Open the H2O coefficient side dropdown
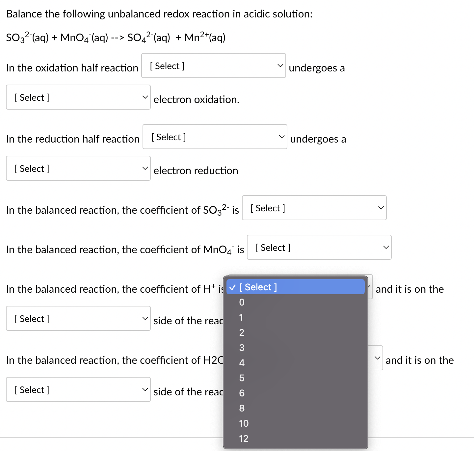474x451 pixels. 78,389
